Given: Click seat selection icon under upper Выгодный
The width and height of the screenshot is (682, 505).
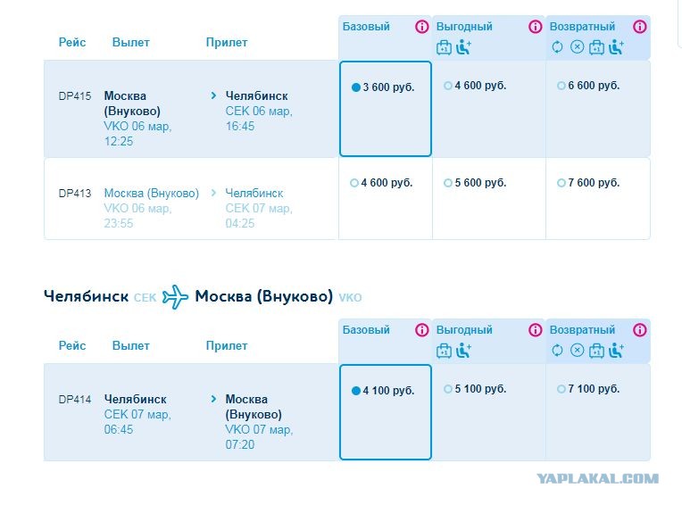Looking at the screenshot, I should [x=463, y=46].
